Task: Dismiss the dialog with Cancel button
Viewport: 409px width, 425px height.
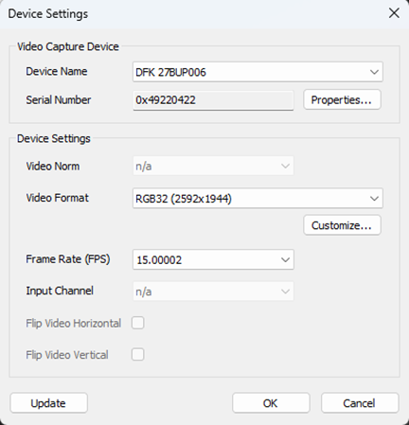Action: click(360, 403)
